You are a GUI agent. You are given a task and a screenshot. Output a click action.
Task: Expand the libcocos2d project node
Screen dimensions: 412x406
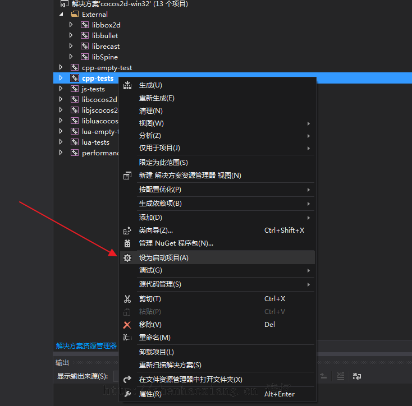coord(61,99)
